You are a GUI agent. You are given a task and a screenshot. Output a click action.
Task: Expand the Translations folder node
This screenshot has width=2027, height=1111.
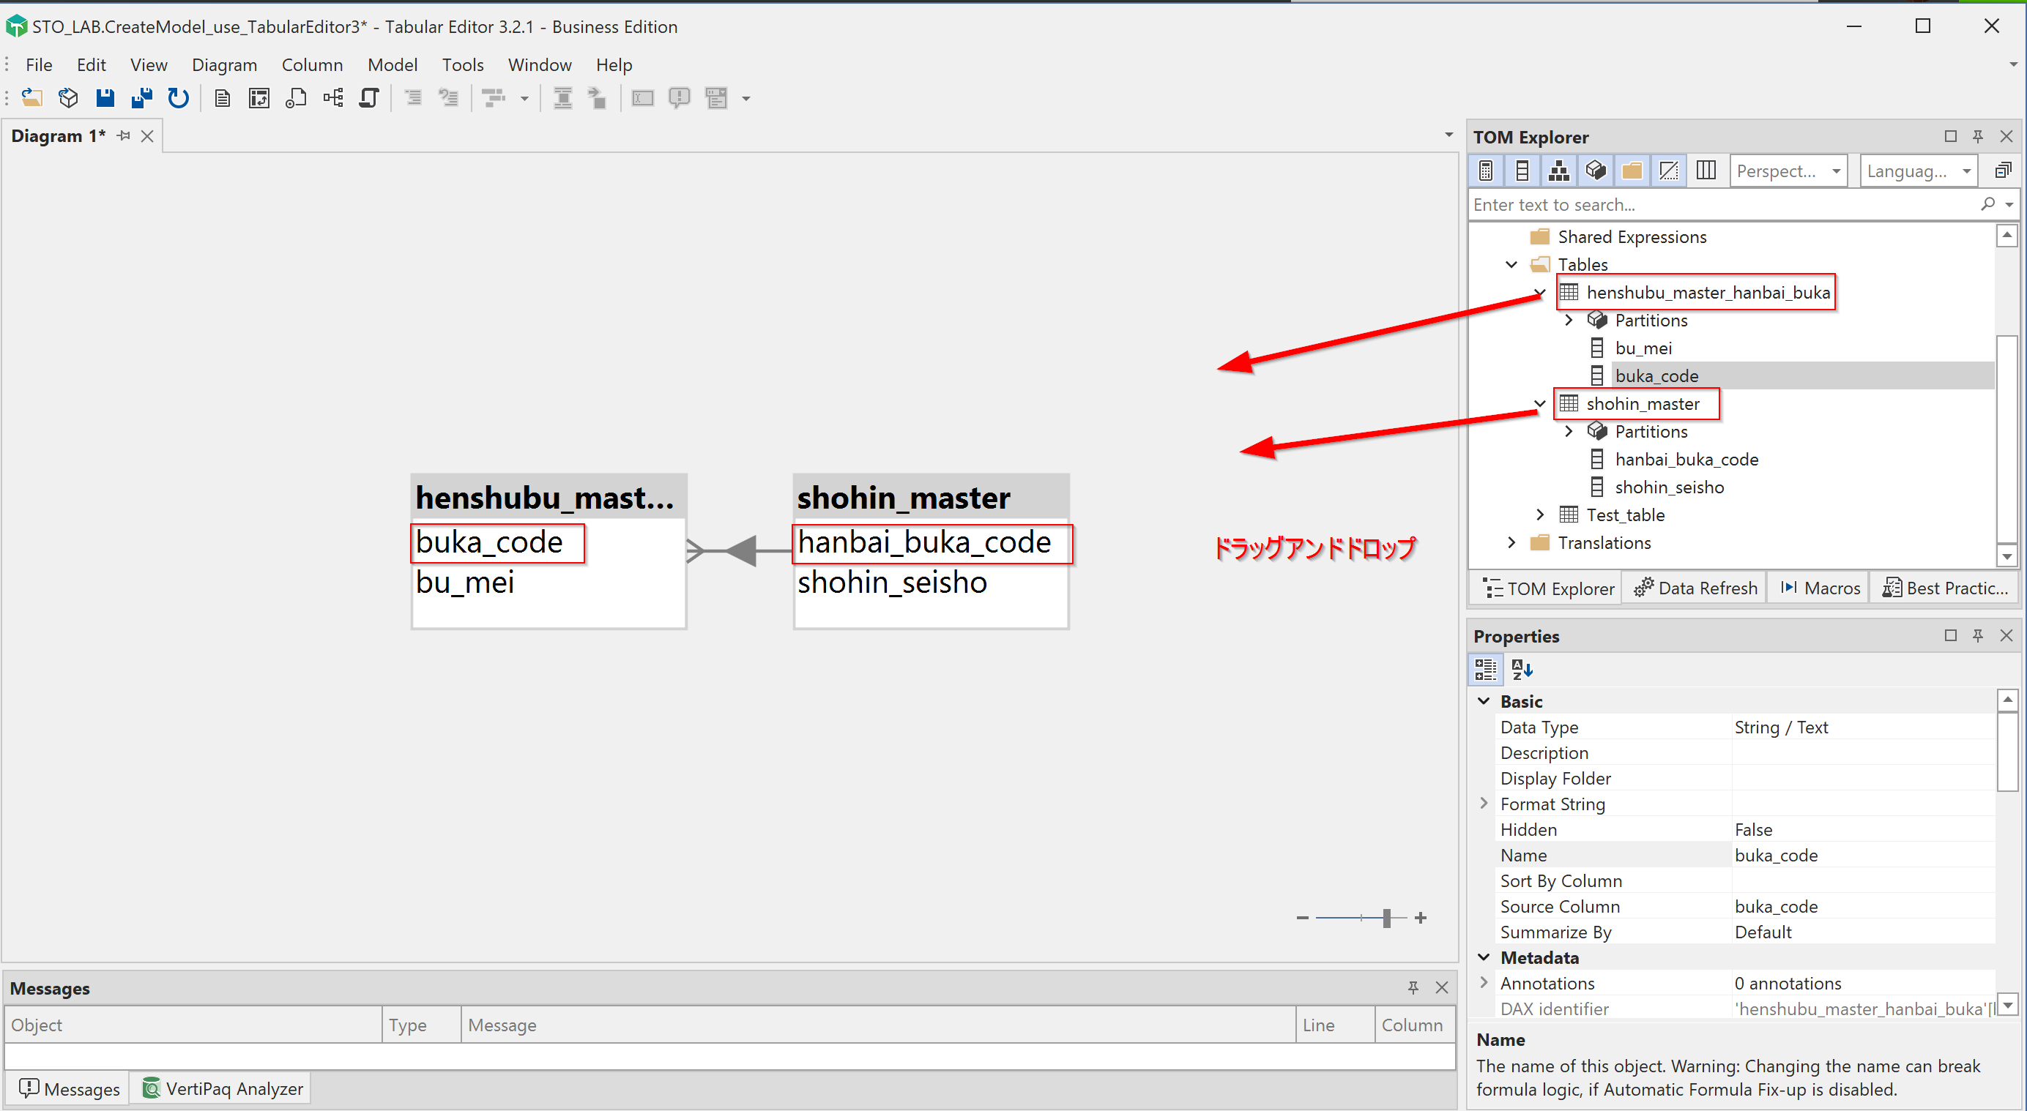pos(1511,542)
